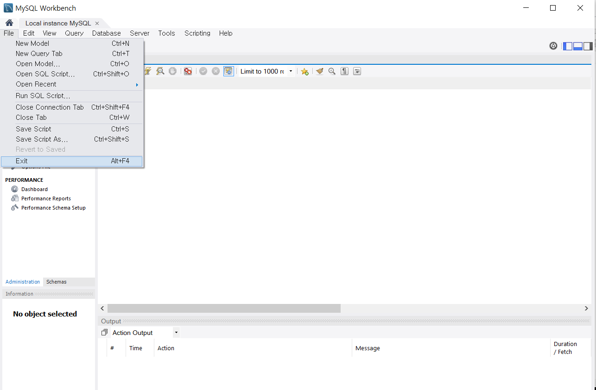596x390 pixels.
Task: Open the Help menu
Action: 226,33
